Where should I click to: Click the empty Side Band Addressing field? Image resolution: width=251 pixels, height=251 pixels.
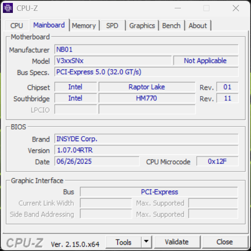[x=106, y=214]
